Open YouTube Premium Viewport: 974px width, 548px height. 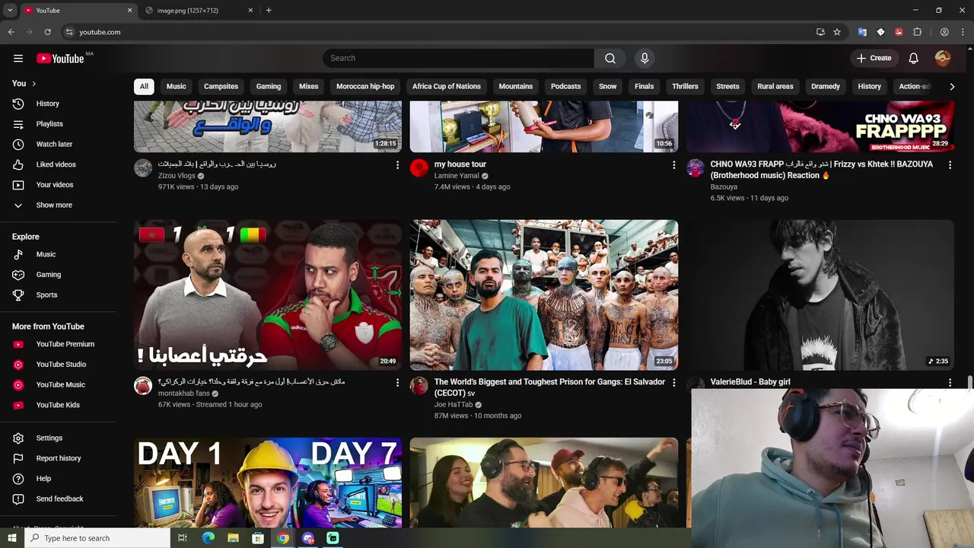[65, 344]
